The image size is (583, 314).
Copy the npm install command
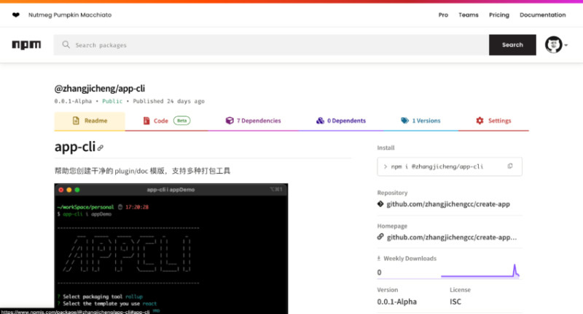tap(509, 166)
